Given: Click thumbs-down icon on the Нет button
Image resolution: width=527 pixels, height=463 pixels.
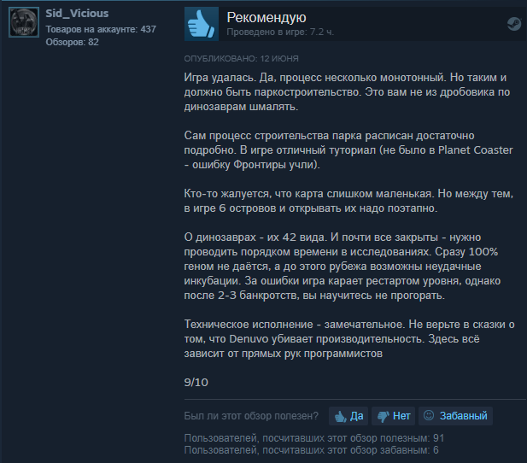Looking at the screenshot, I should [384, 417].
